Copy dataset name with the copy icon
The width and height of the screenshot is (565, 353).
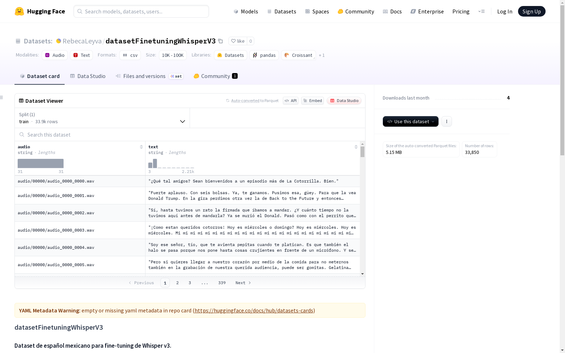[220, 41]
